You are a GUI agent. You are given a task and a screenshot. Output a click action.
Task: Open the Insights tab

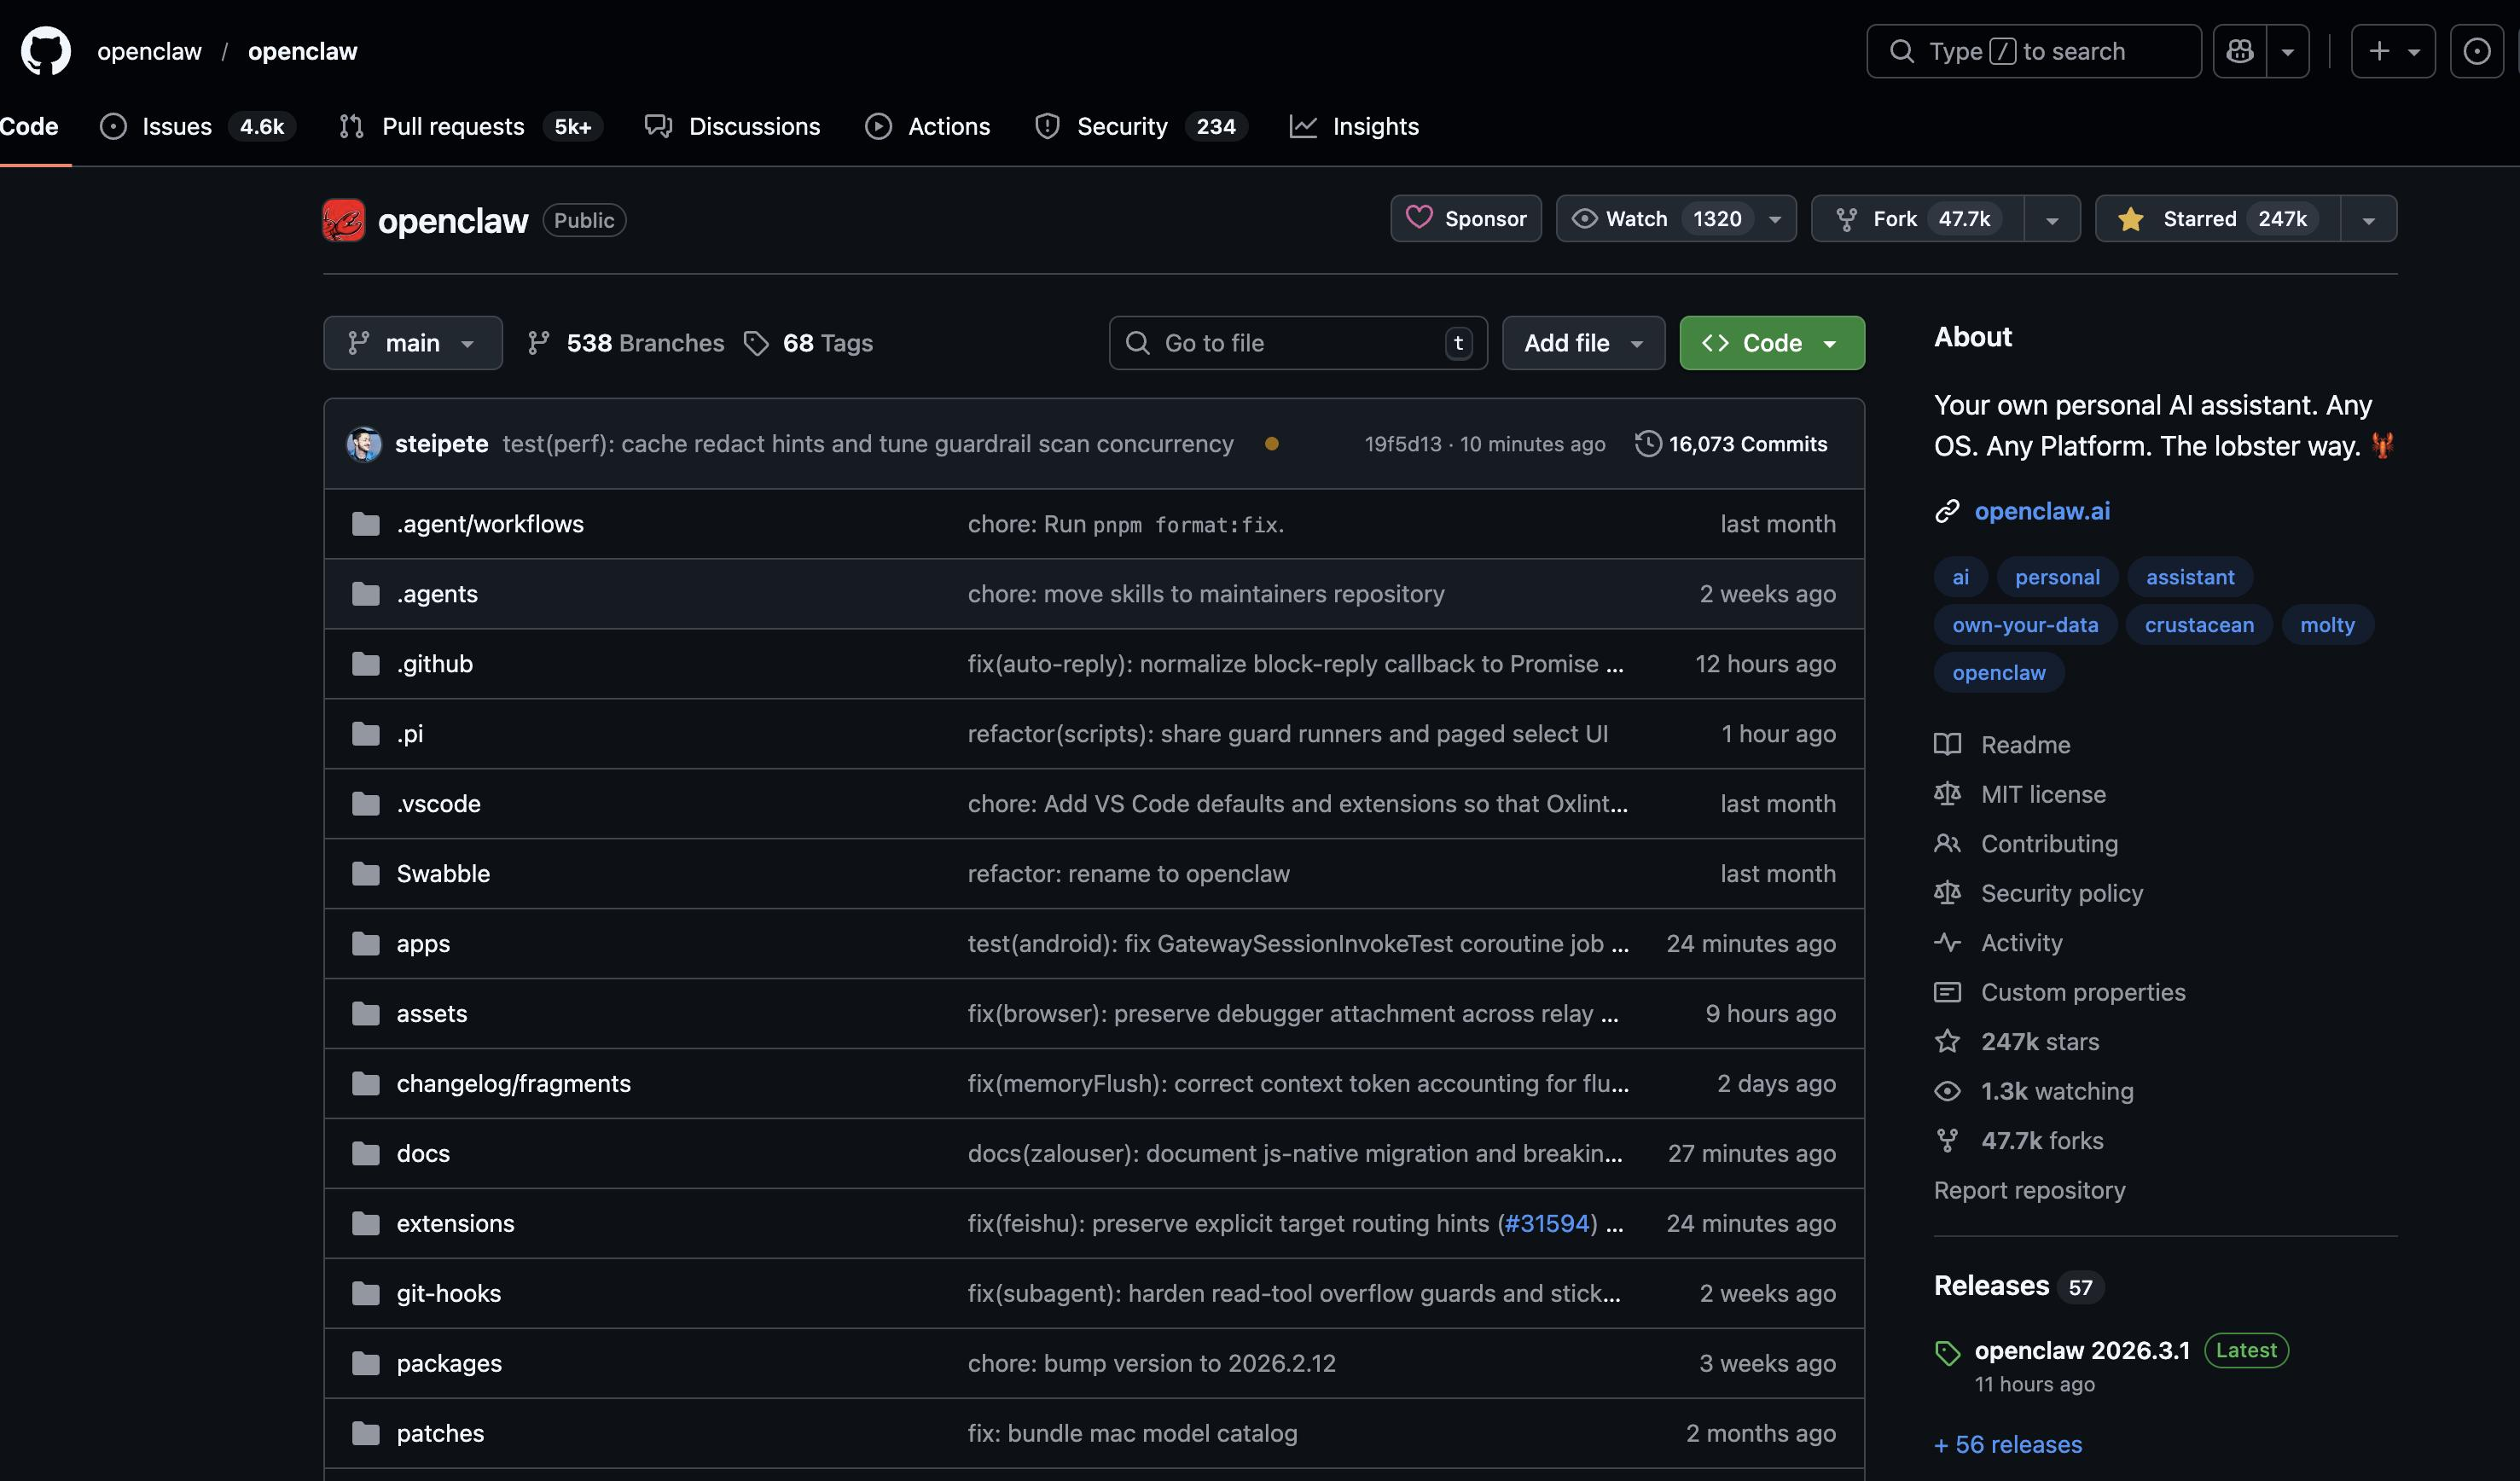pos(1374,127)
